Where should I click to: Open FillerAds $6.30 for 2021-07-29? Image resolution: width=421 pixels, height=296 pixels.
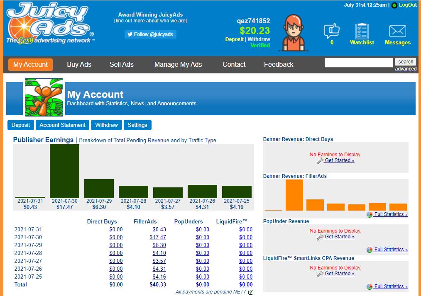click(x=159, y=245)
